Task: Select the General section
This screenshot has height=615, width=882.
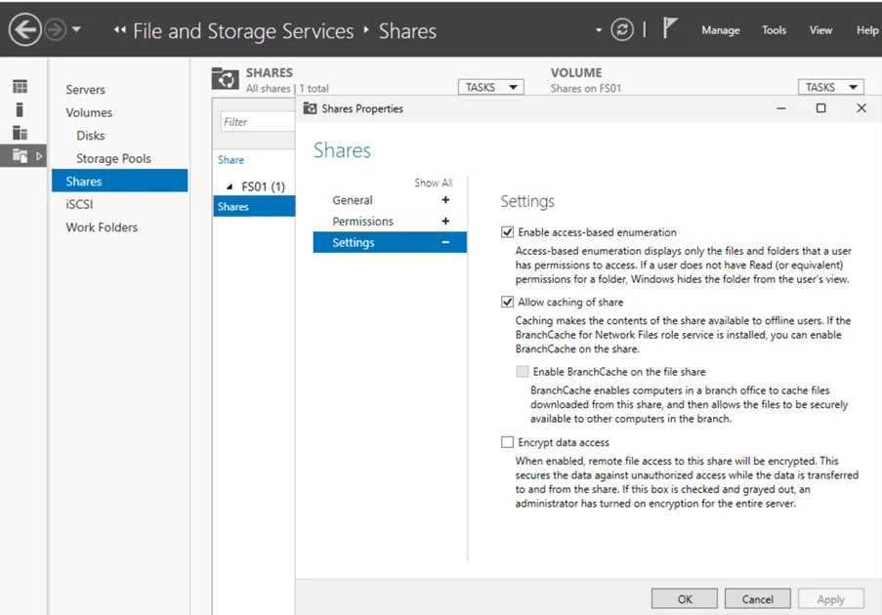Action: point(353,200)
